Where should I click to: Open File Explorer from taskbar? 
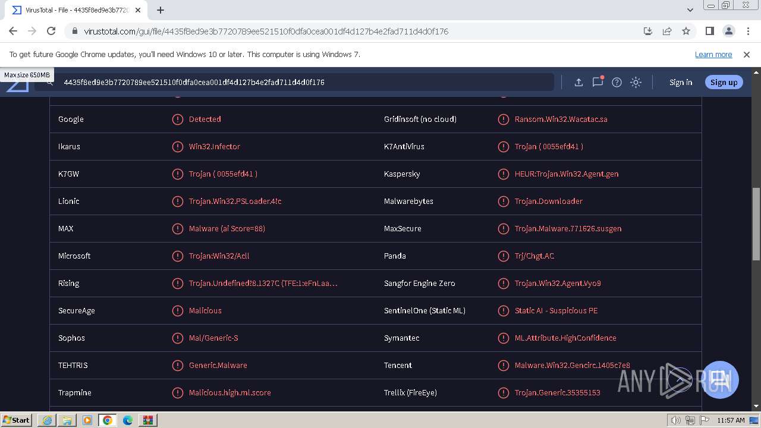coord(67,420)
